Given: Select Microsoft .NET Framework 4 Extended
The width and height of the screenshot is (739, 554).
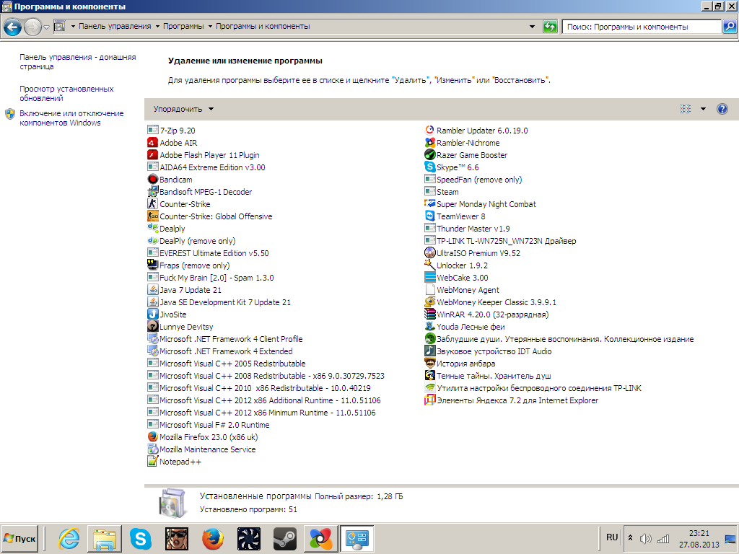Looking at the screenshot, I should [220, 351].
